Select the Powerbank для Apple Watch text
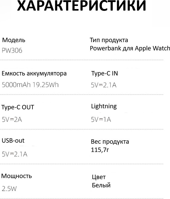Viewport: 170px width, 199px height. click(130, 48)
